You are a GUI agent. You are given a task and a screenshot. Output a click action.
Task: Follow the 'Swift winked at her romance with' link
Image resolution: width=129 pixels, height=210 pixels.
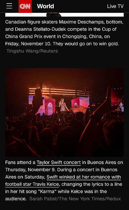pyautogui.click(x=84, y=177)
